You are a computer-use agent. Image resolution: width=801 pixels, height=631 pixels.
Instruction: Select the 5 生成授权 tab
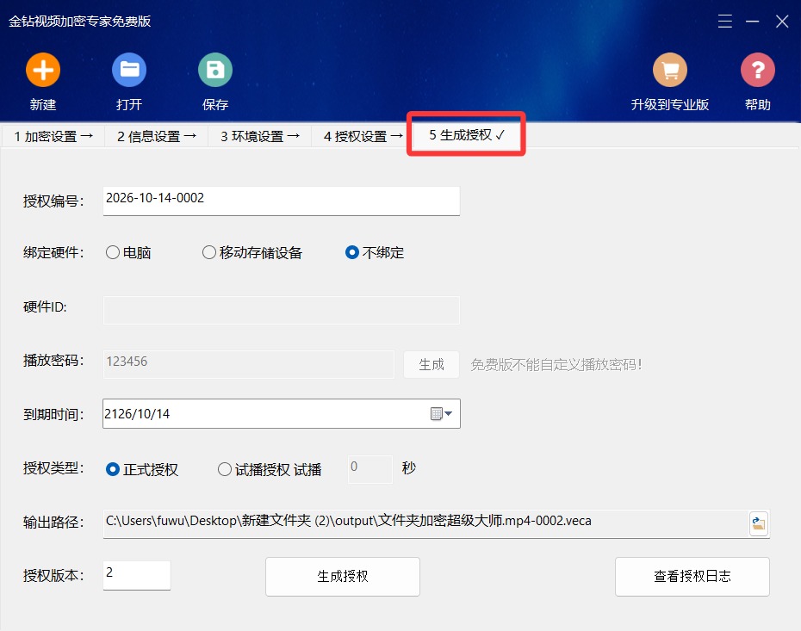click(467, 135)
